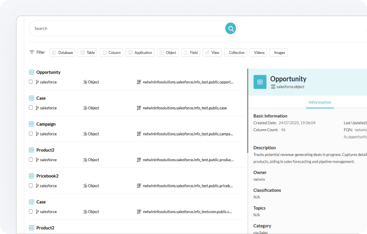Check the Opportunity row checkbox
Image resolution: width=367 pixels, height=234 pixels.
(31, 82)
